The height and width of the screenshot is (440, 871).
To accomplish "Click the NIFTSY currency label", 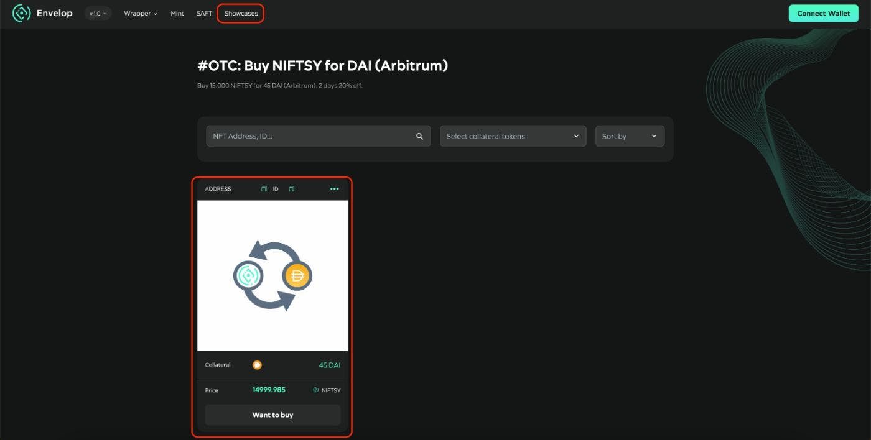I will [331, 390].
